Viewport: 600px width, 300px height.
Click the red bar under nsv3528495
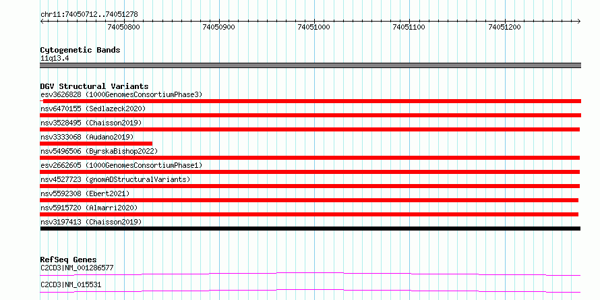point(310,129)
